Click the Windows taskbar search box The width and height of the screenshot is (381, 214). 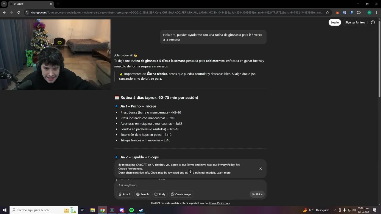(x=44, y=210)
